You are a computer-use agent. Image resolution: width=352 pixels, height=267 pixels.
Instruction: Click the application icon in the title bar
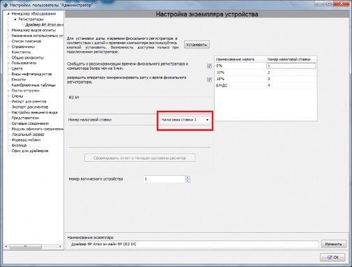[6, 5]
